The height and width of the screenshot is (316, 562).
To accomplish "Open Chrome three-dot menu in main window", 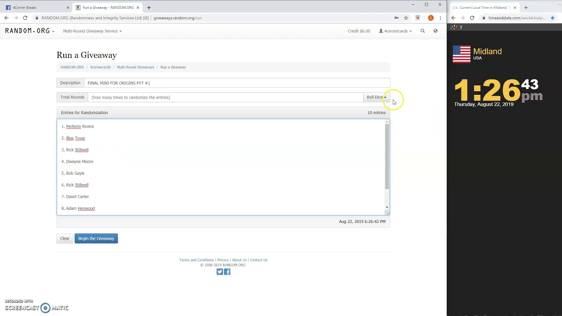I will pyautogui.click(x=440, y=18).
